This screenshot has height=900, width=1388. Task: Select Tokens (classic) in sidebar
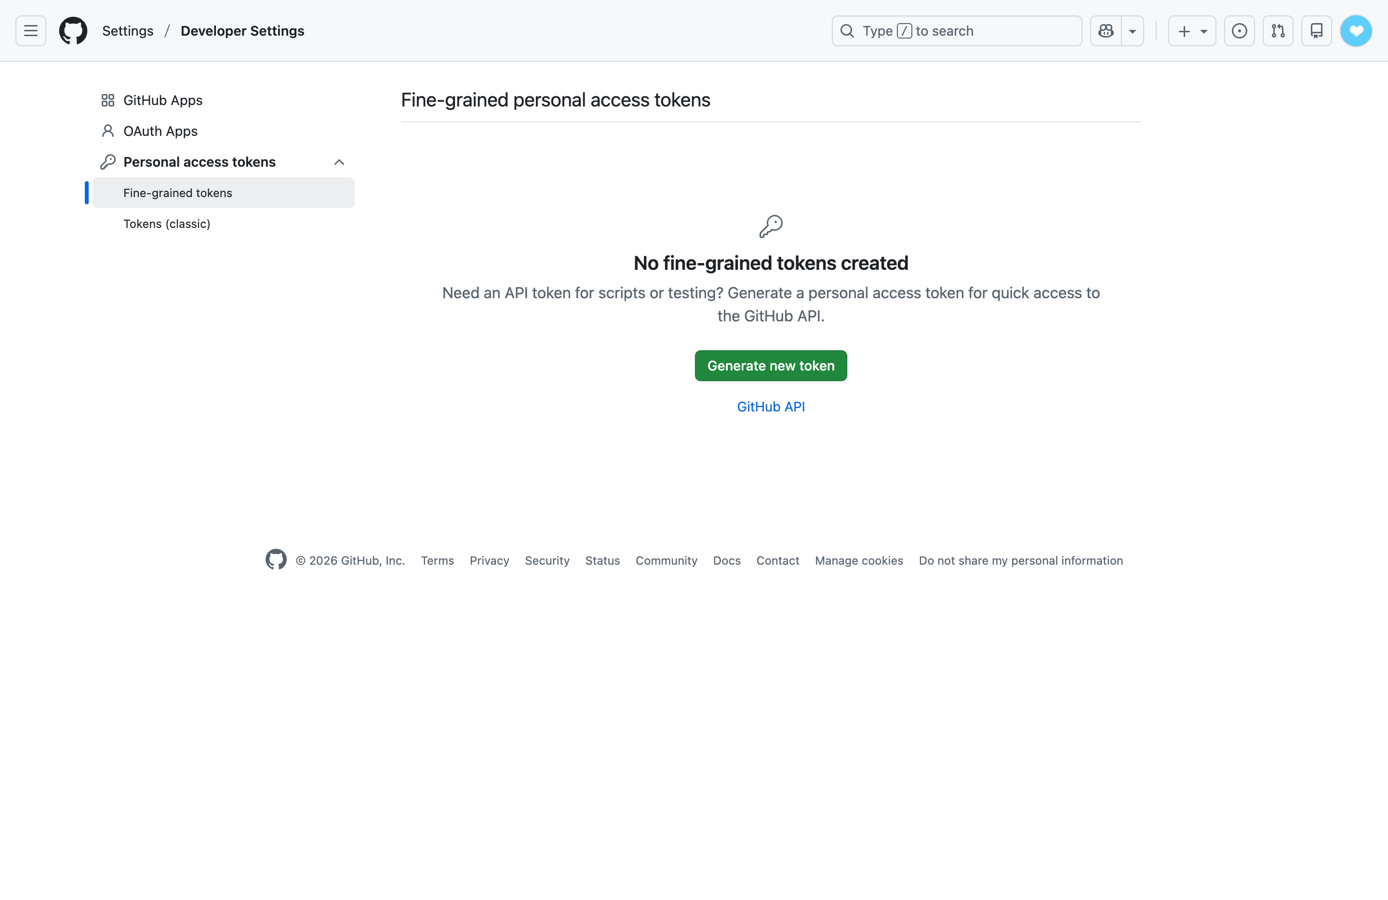pos(167,224)
